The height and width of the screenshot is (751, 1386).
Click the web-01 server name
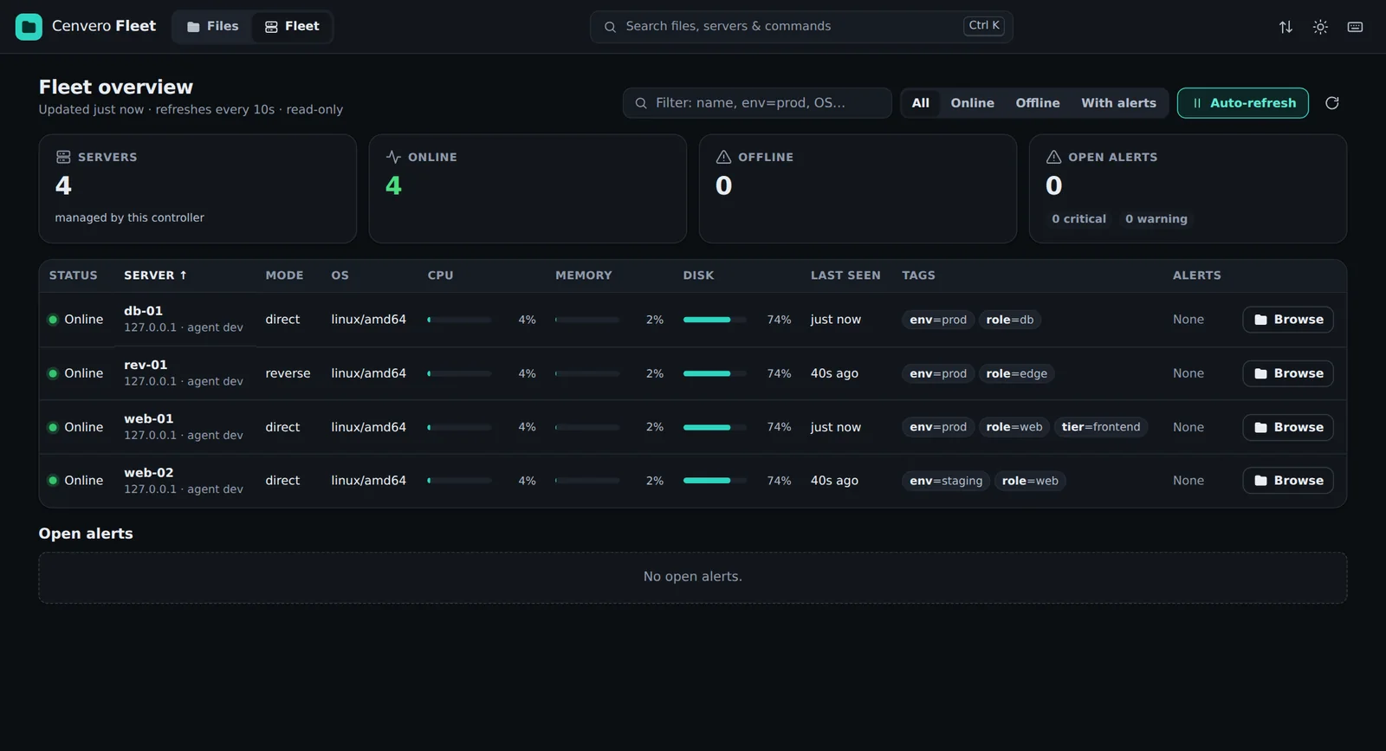(149, 419)
